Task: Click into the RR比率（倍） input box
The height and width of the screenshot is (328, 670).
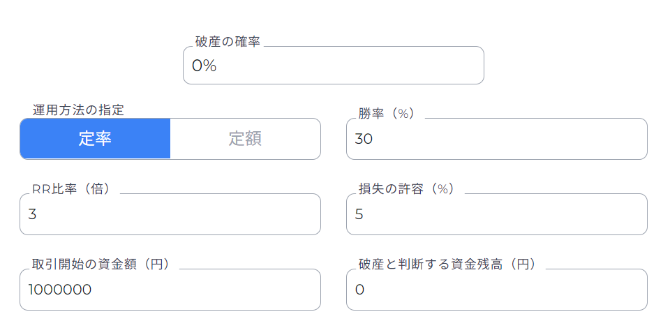Action: [170, 214]
